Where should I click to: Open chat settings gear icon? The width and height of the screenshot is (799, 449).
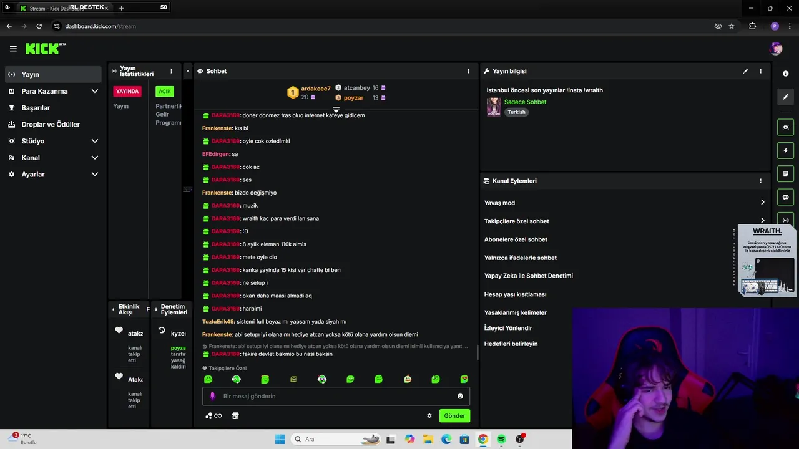(429, 416)
